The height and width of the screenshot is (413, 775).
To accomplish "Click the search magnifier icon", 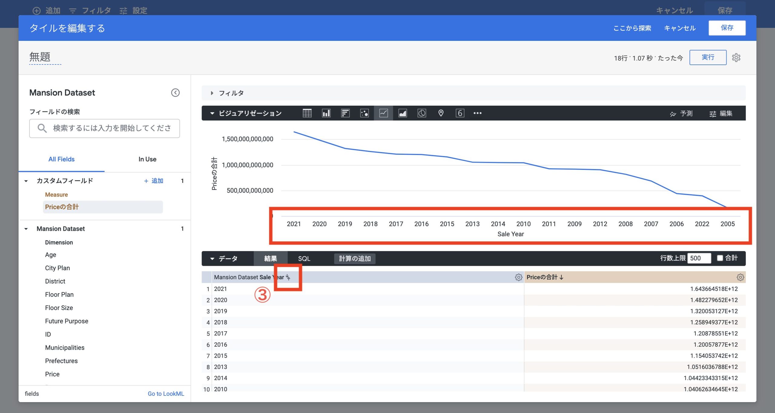I will [42, 128].
